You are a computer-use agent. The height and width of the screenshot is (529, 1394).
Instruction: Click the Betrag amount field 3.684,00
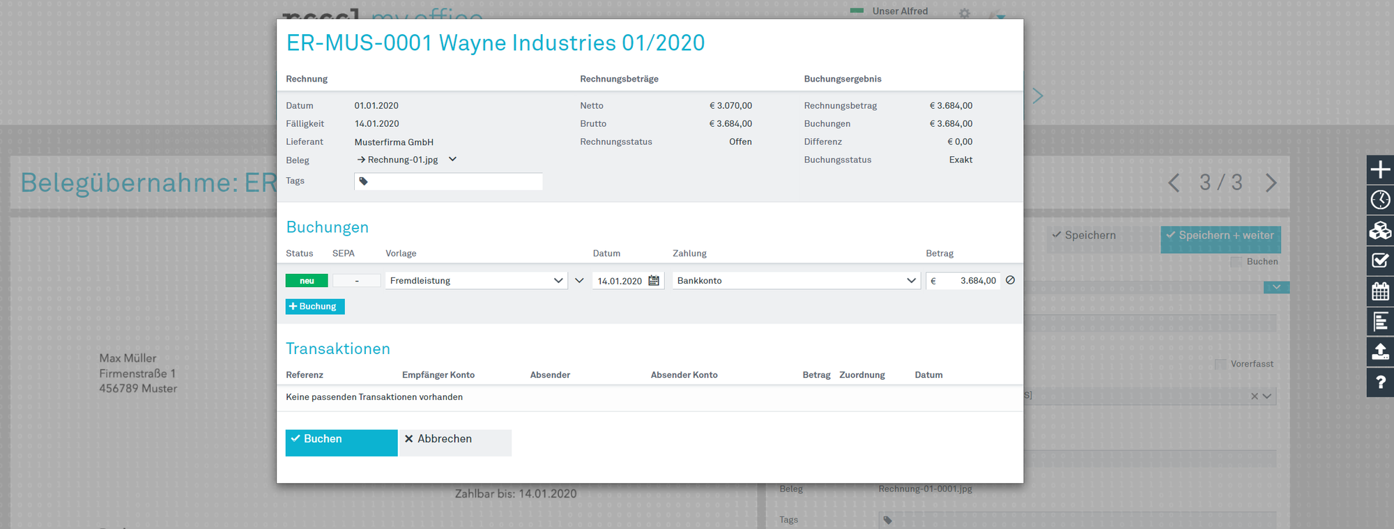[963, 280]
